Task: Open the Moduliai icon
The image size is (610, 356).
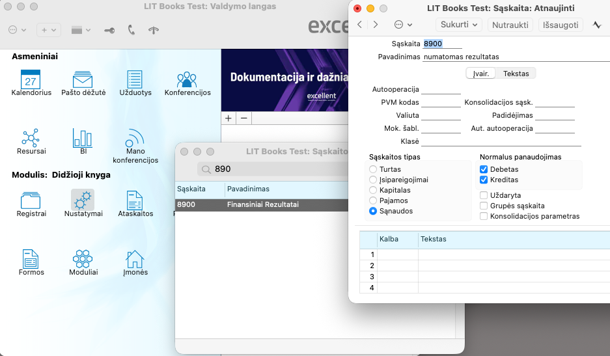Action: pos(83,259)
